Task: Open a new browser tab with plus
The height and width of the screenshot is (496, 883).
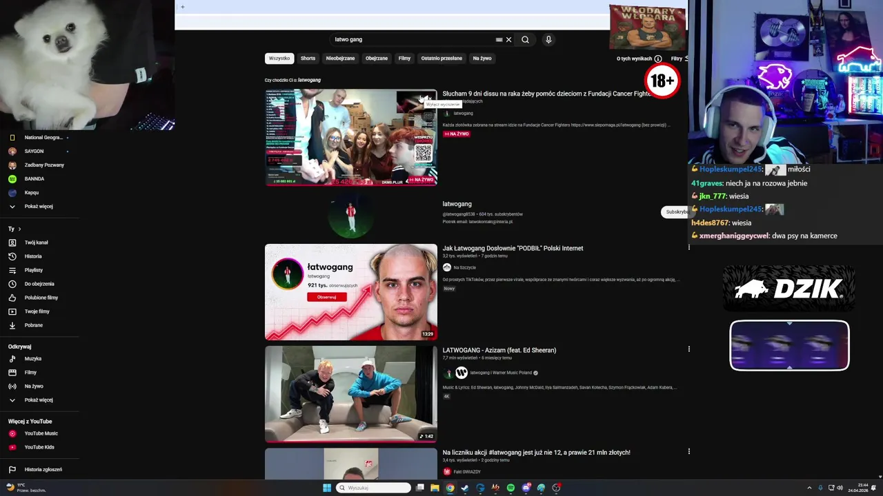Action: tap(183, 7)
